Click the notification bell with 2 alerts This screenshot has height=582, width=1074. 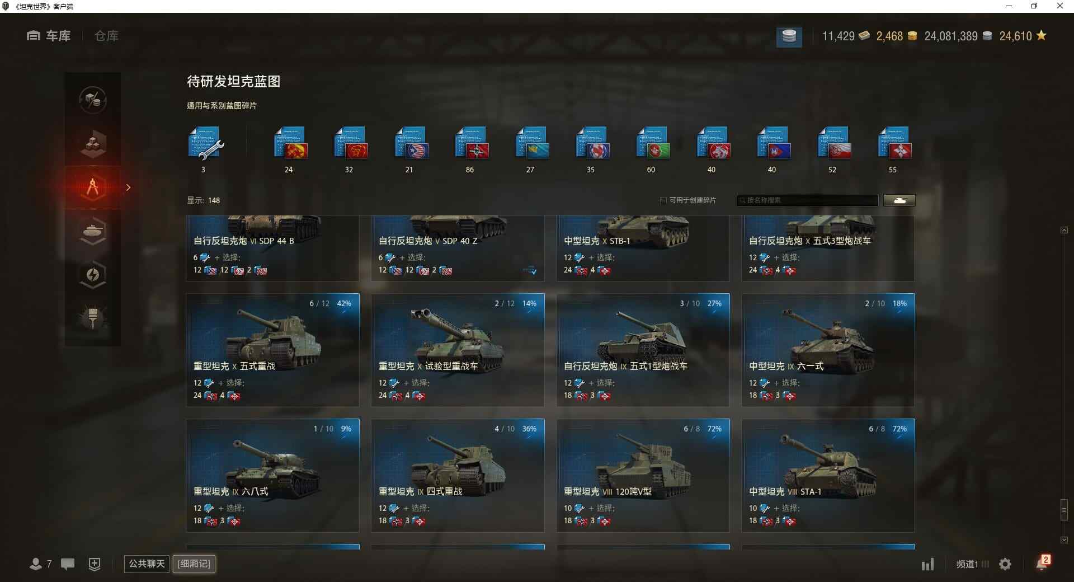(1043, 562)
